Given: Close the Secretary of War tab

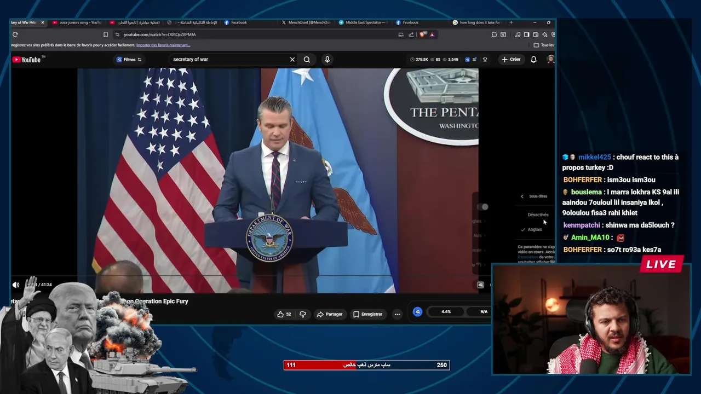Looking at the screenshot, I should coord(42,22).
